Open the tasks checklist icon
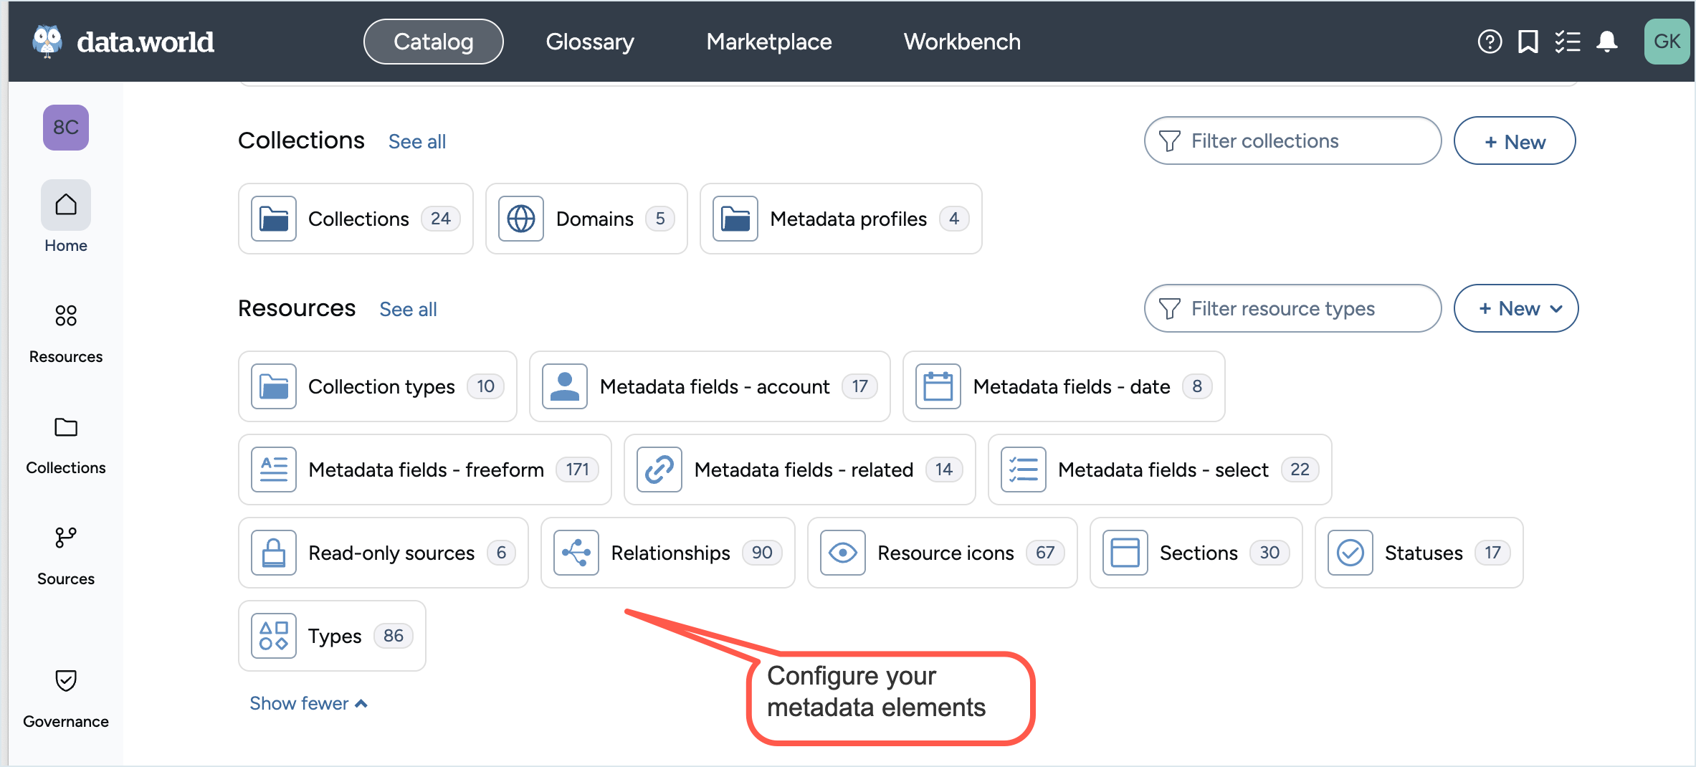 click(1568, 41)
